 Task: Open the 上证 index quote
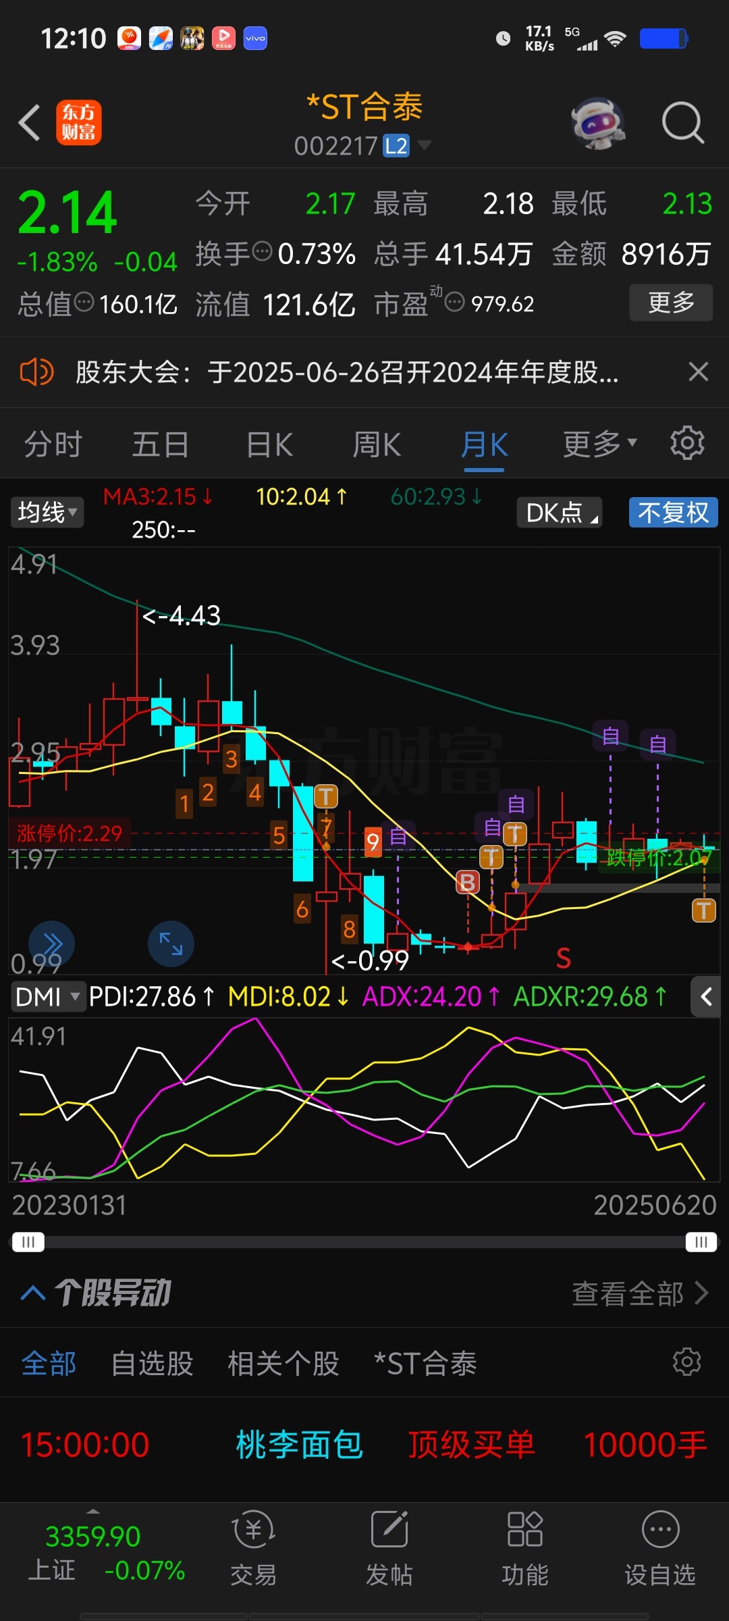tap(106, 1553)
